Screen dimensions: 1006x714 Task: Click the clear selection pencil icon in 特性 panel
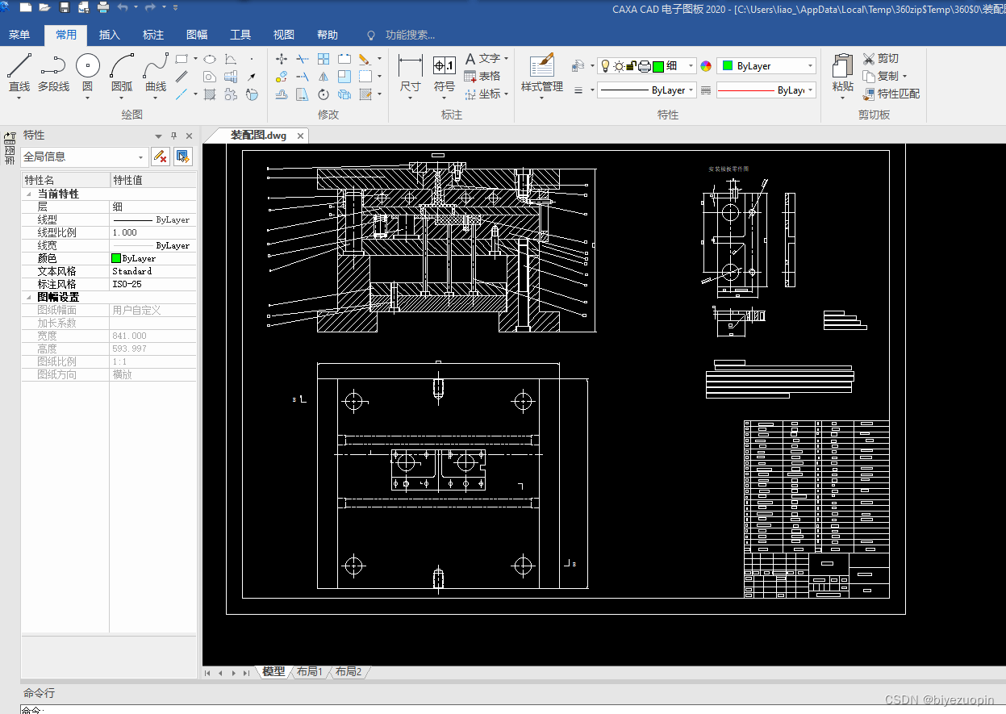pyautogui.click(x=161, y=157)
